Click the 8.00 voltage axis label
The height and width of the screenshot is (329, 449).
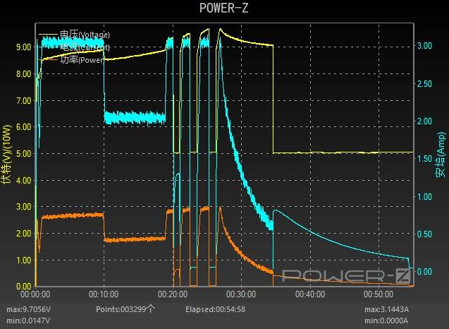click(23, 74)
